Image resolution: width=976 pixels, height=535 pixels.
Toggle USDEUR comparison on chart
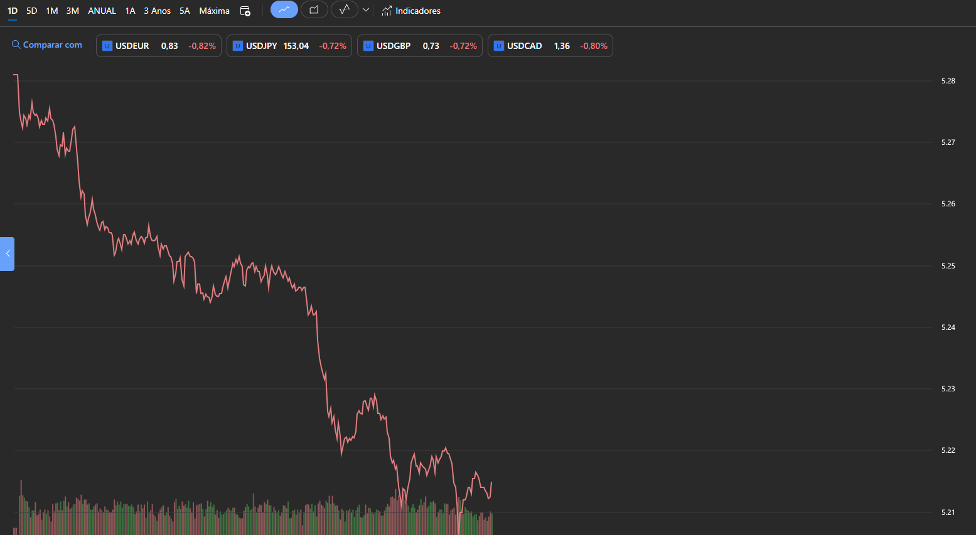158,46
